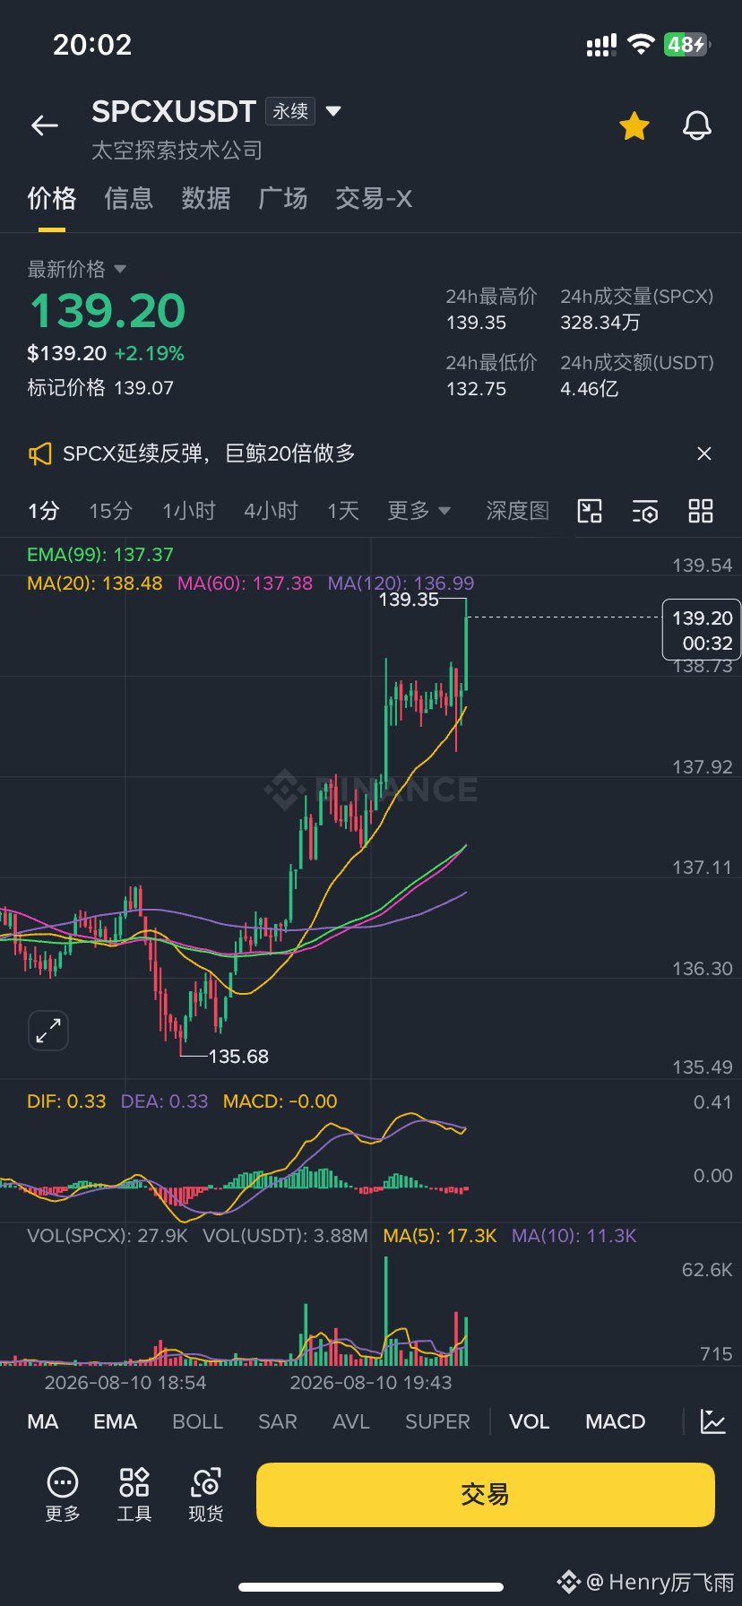Go back using the left arrow
The height and width of the screenshot is (1606, 742).
tap(45, 126)
